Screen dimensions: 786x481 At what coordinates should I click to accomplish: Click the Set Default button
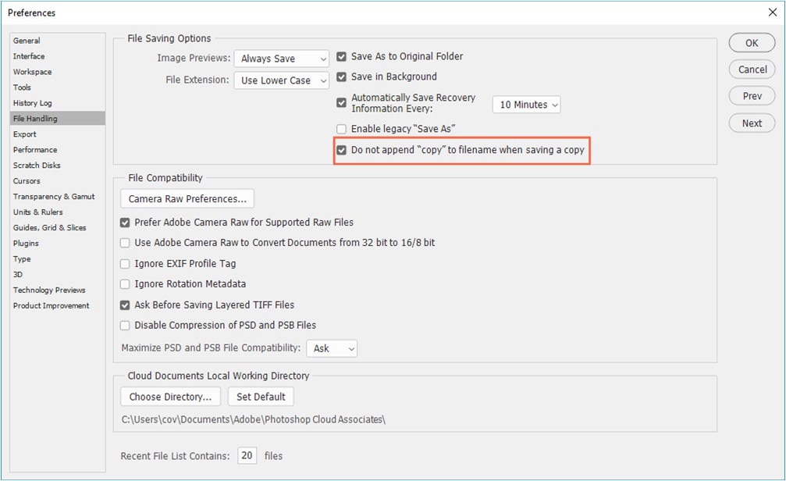tap(261, 397)
